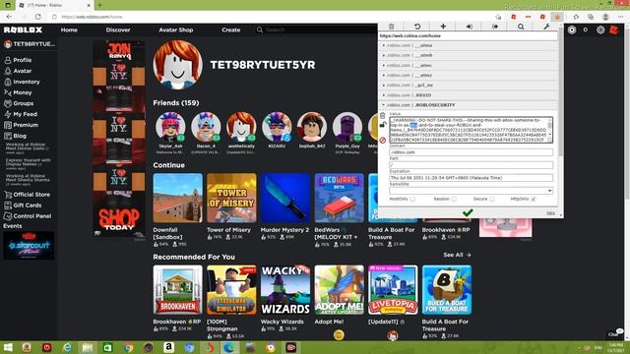Image resolution: width=630 pixels, height=354 pixels.
Task: Open the Murder Mystery 2 game title
Action: click(x=284, y=230)
